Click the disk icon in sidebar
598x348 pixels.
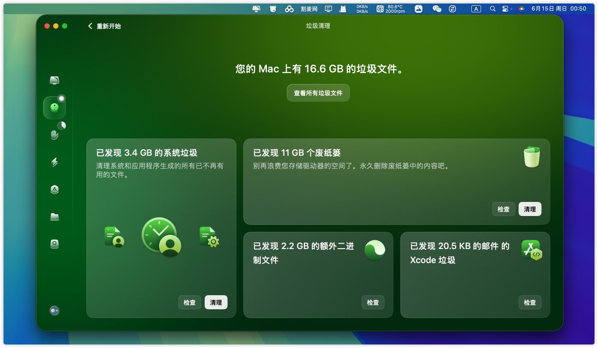coord(55,244)
